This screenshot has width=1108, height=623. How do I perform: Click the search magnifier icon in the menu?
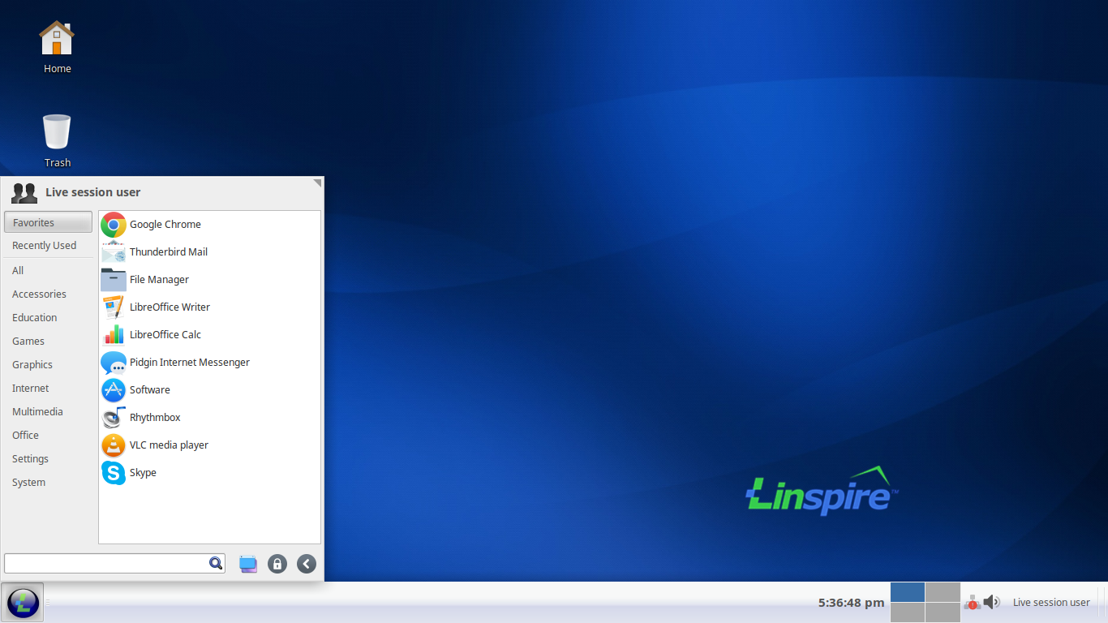tap(216, 563)
